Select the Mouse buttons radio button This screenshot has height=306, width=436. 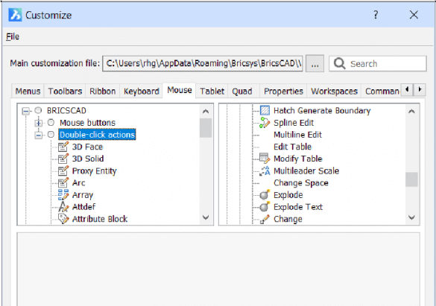coord(51,122)
